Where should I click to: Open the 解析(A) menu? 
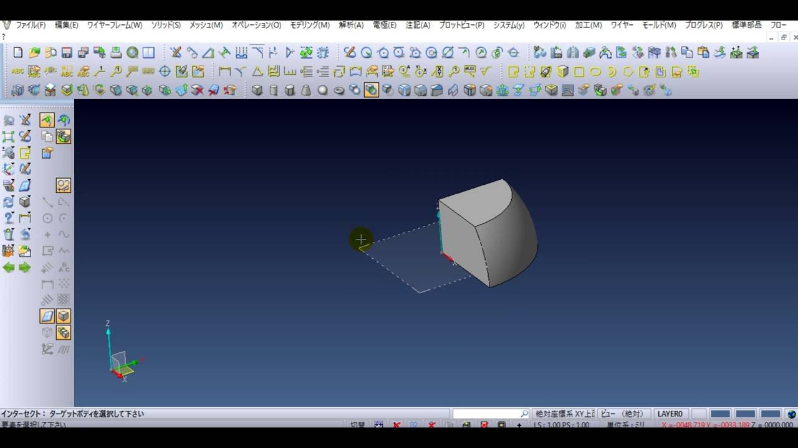(351, 25)
